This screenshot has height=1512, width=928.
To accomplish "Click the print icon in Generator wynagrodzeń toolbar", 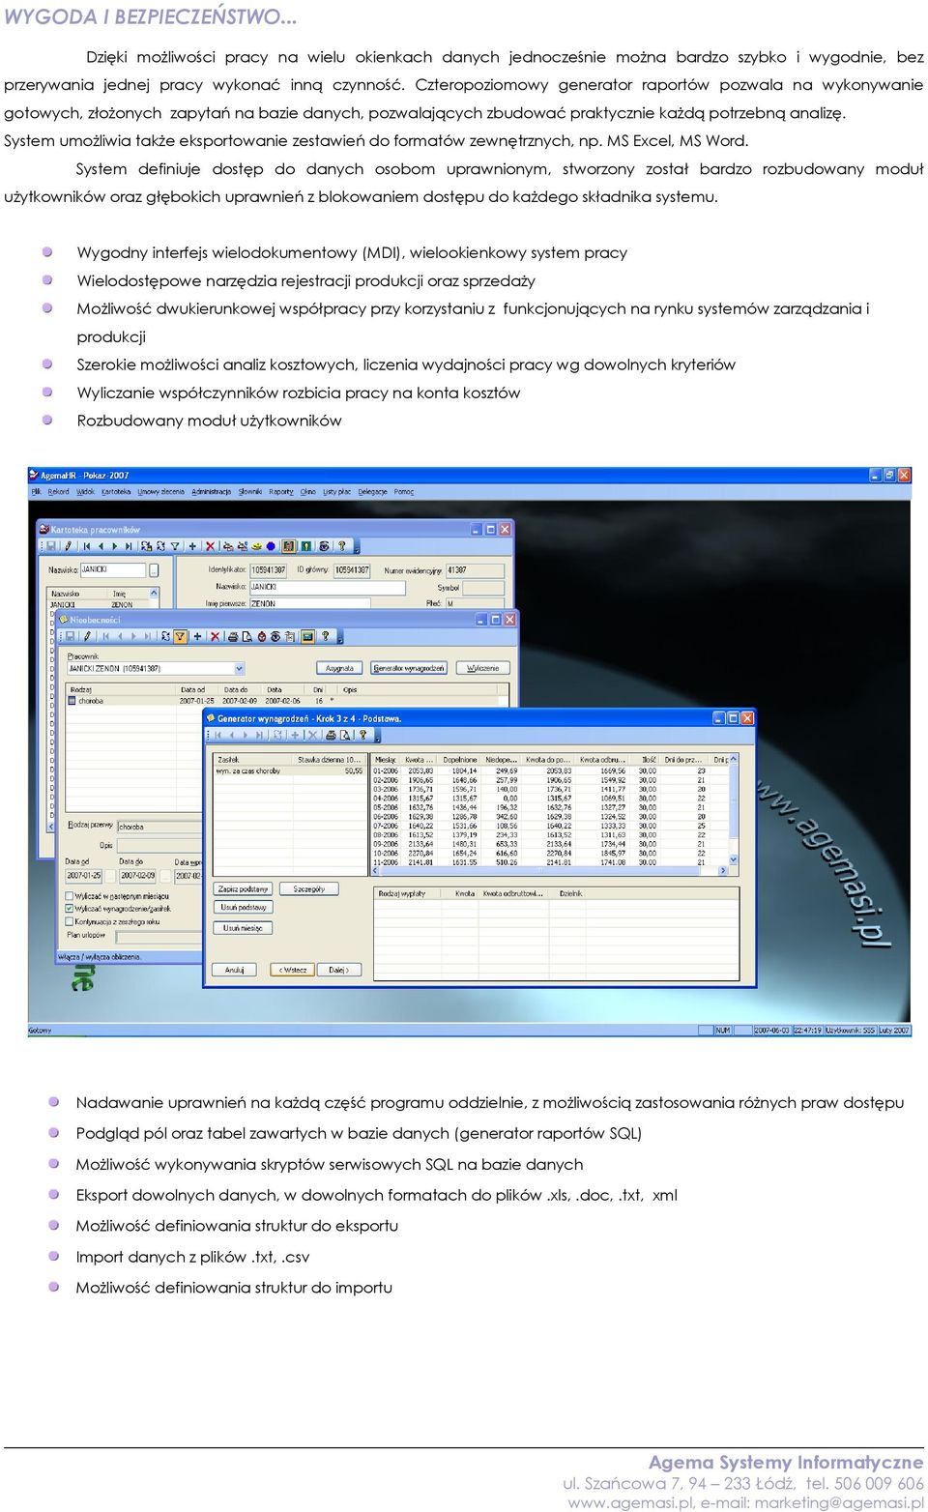I will (331, 735).
